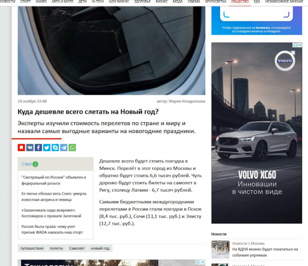The image size is (308, 266).
Task: Click the date 24 ноября 23:48
Action: (32, 101)
